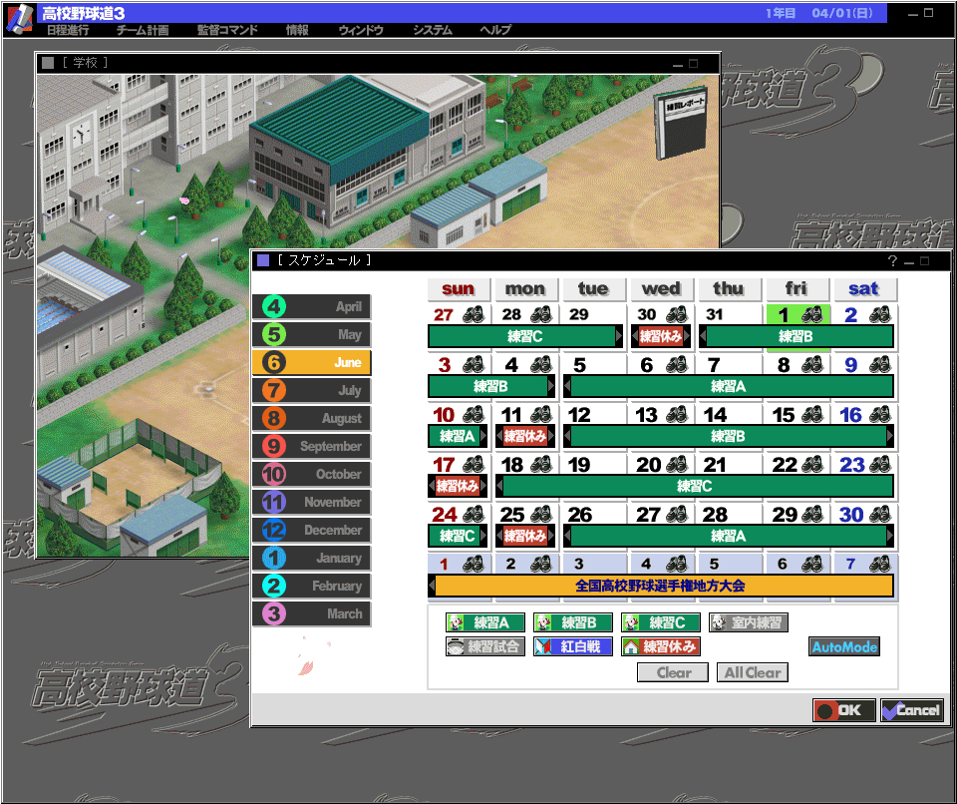Choose the 練習C practice type button

pyautogui.click(x=660, y=622)
